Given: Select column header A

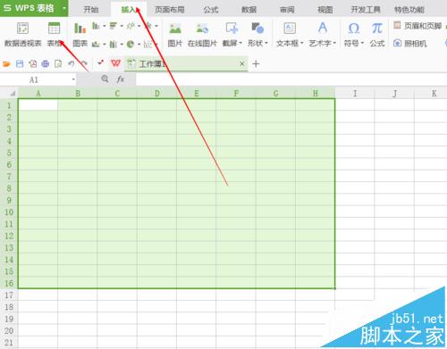Looking at the screenshot, I should [38, 93].
